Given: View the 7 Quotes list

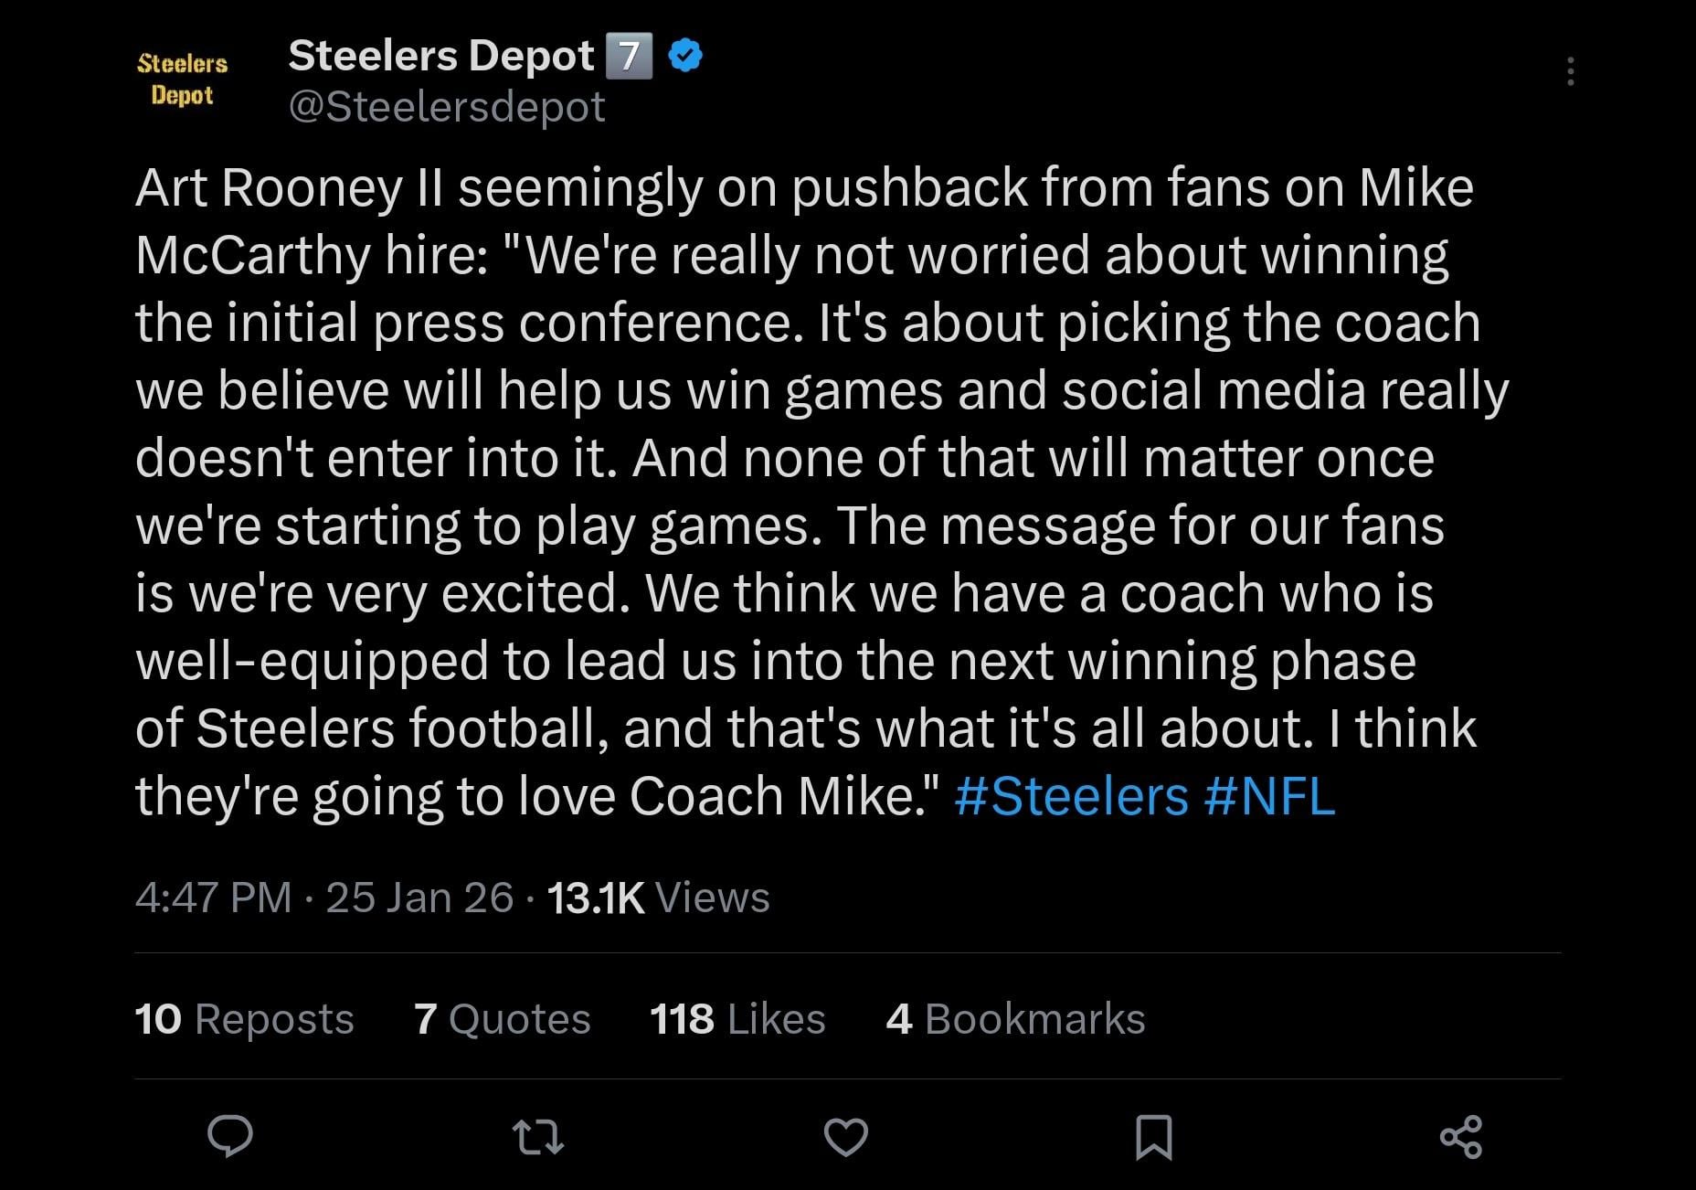Looking at the screenshot, I should click(x=502, y=1018).
